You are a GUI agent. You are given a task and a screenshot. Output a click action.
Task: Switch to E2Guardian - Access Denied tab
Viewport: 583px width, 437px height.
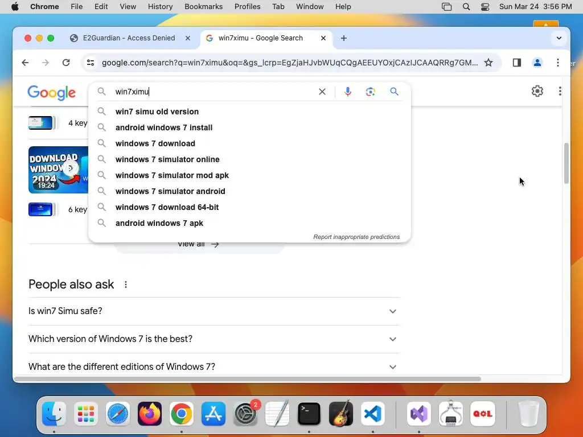[x=129, y=38]
